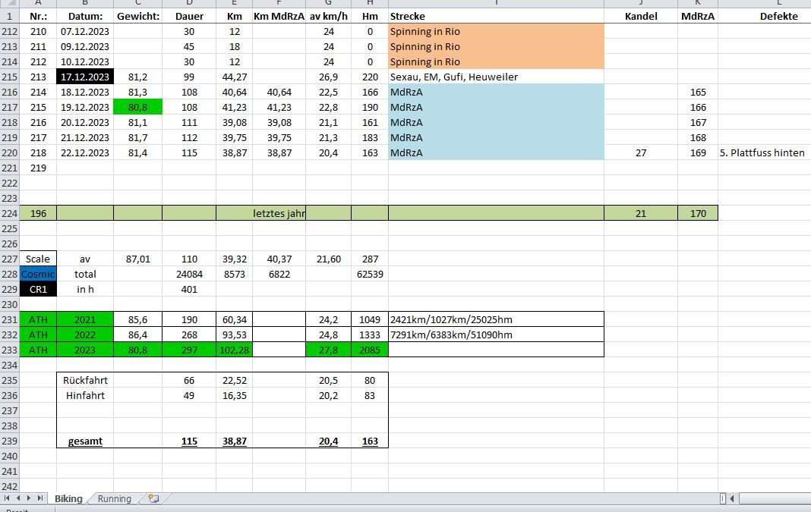Select the 'letztes jahr' cell in green row

coord(279,213)
